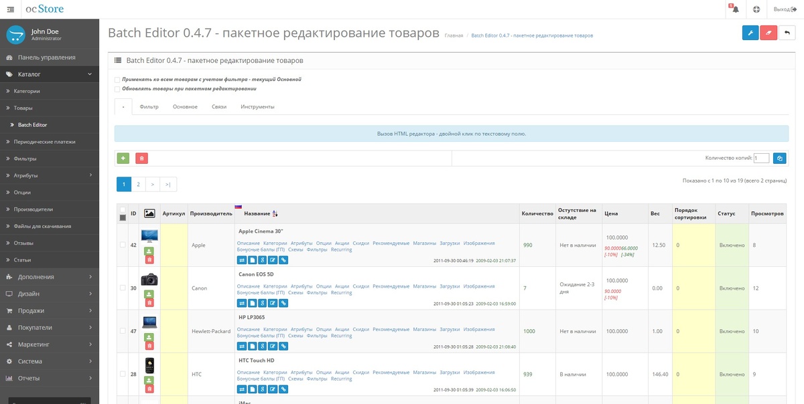The width and height of the screenshot is (804, 404).
Task: Open Описание link for Apple Cinema 30"
Action: 249,243
